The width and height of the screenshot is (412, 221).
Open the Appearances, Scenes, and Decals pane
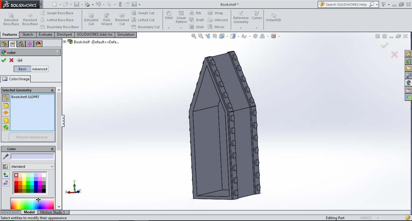pos(408,83)
